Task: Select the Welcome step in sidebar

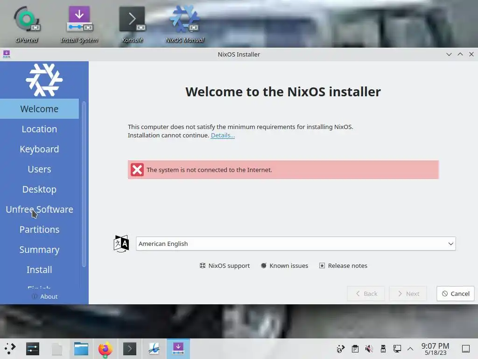Action: click(x=39, y=108)
